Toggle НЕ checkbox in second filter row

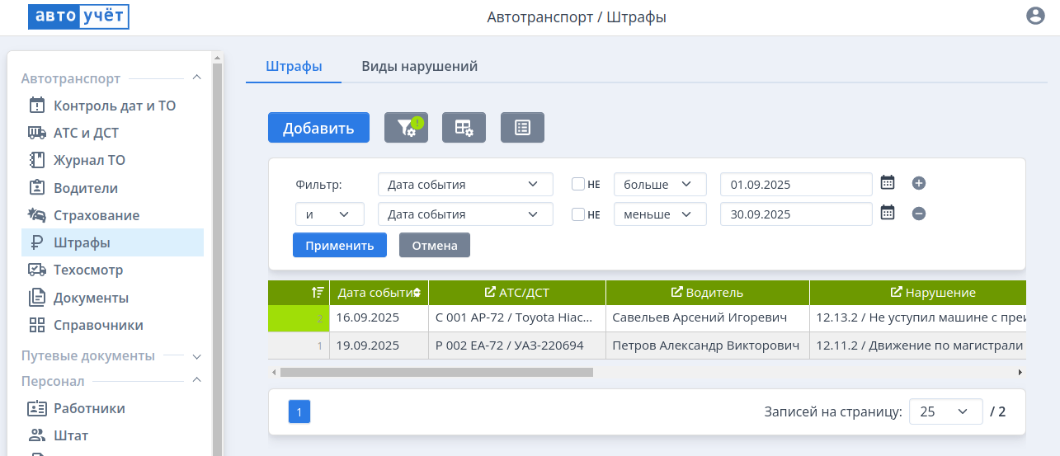[x=578, y=214]
